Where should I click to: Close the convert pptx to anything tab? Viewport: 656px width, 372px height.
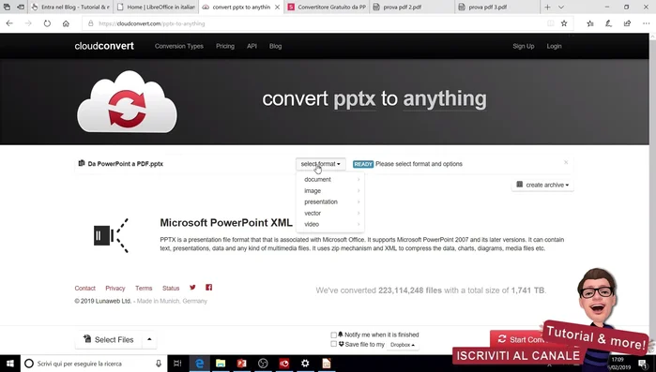277,7
